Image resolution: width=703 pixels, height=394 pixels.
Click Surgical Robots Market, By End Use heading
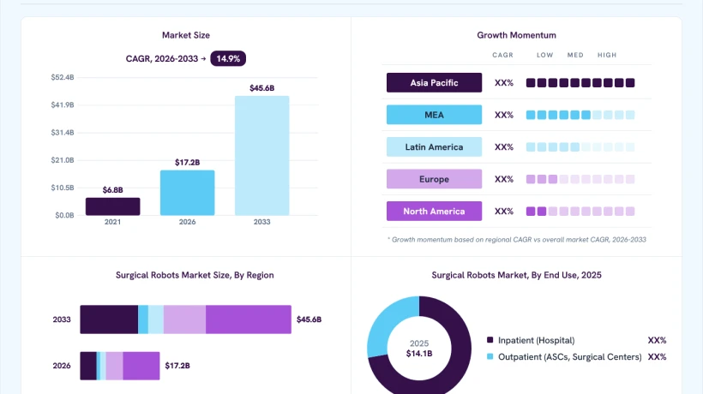[516, 275]
